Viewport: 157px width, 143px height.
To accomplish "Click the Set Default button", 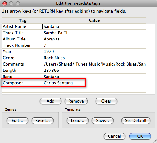I will coord(136,120).
